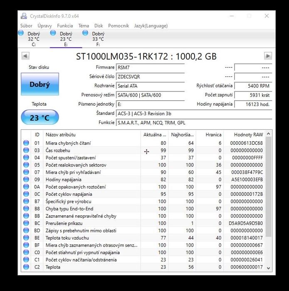This screenshot has width=289, height=291.
Task: Open the Téma menu
Action: click(84, 26)
